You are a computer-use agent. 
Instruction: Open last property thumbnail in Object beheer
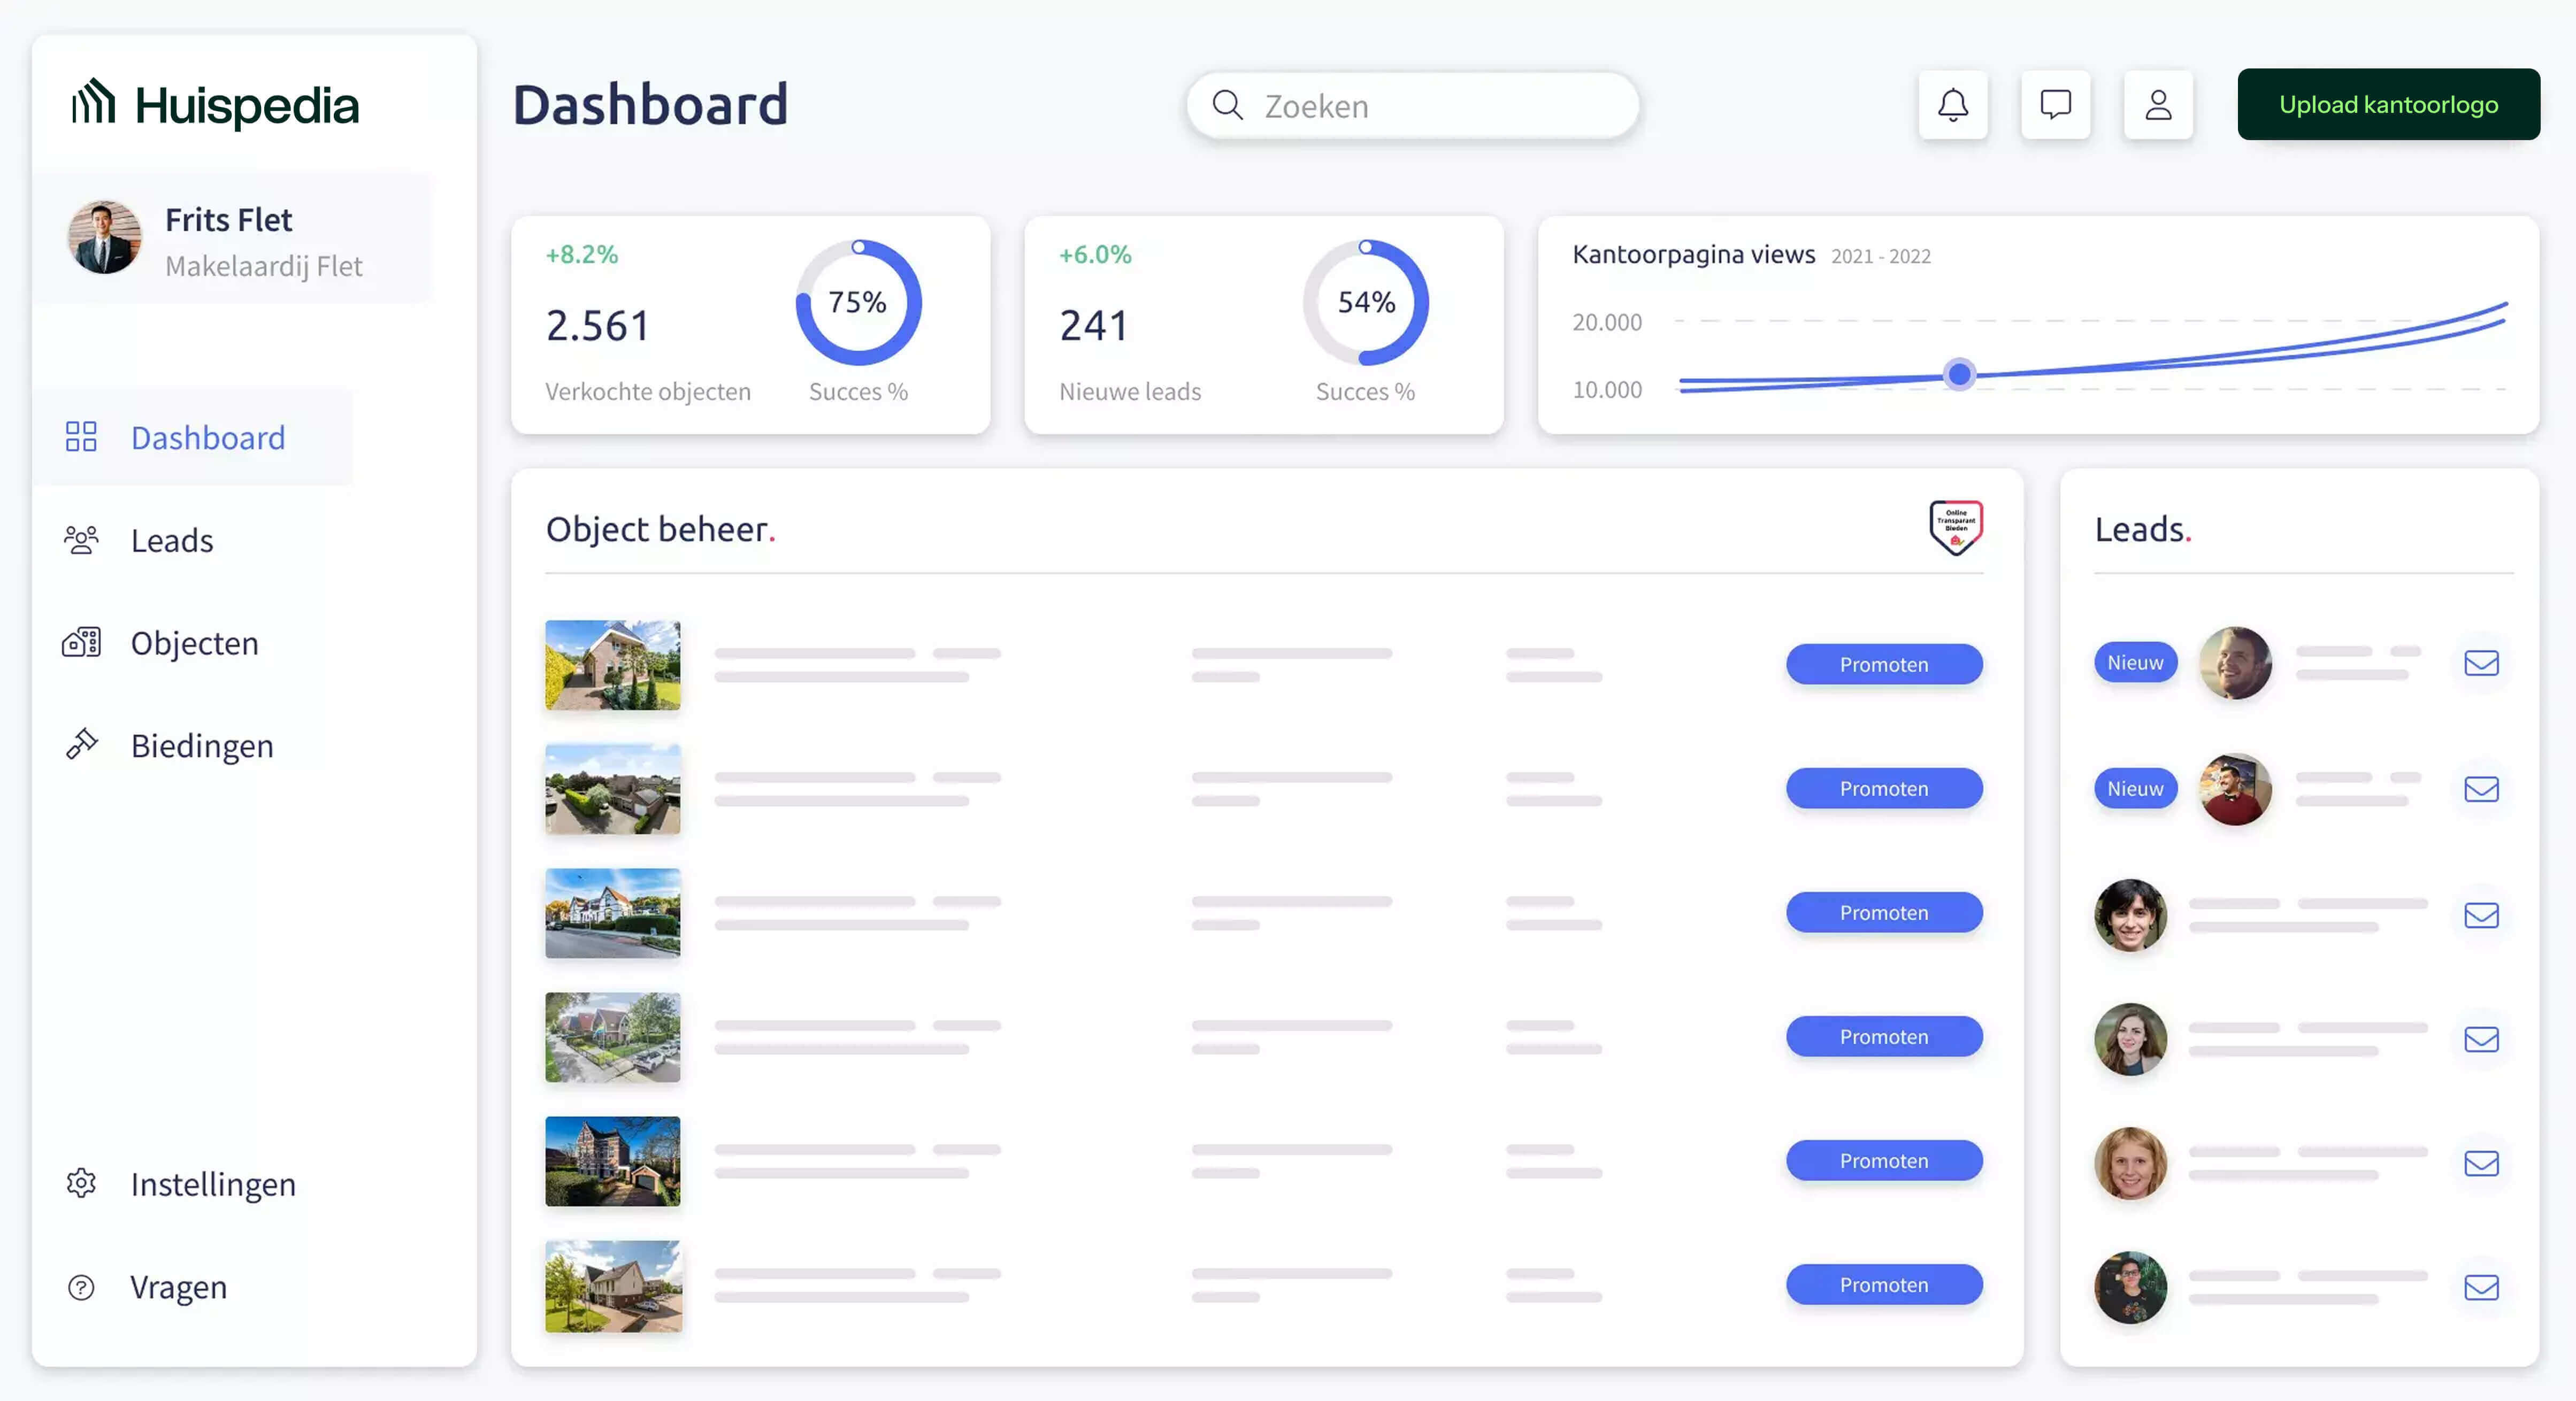pos(613,1286)
